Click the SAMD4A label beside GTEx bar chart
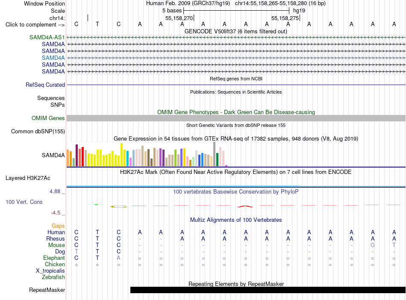 53,155
